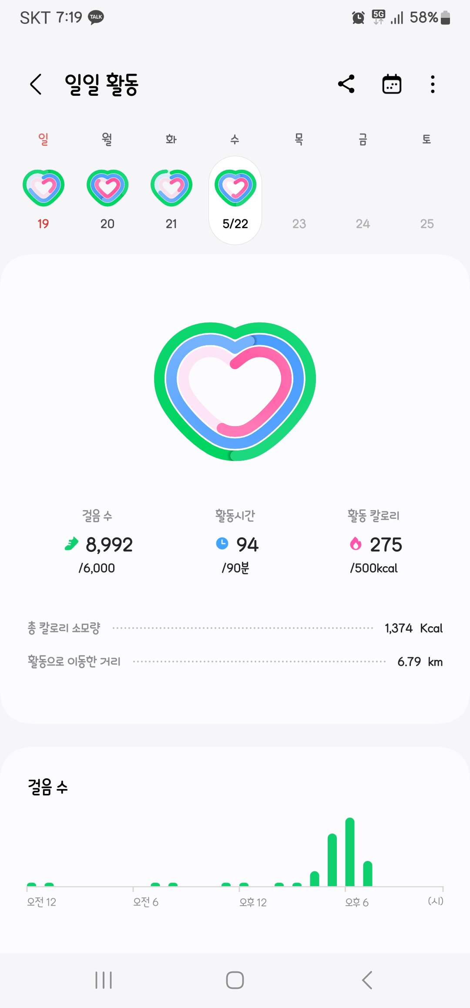
Task: Tap the blue clock active-time icon
Action: 222,544
